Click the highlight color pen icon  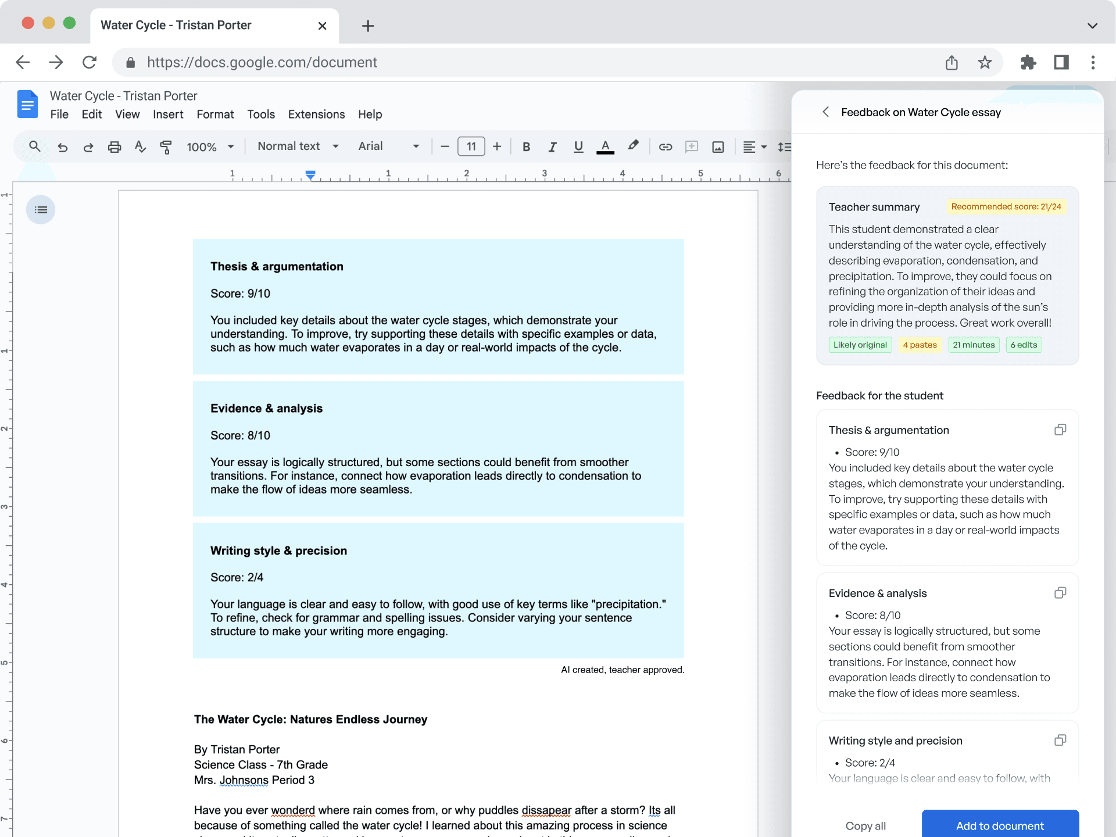[x=633, y=146]
